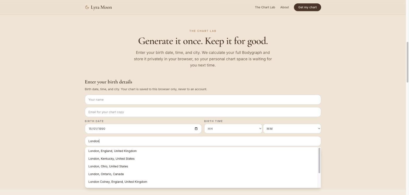Expand the MM birth minute dropdown

pos(292,129)
